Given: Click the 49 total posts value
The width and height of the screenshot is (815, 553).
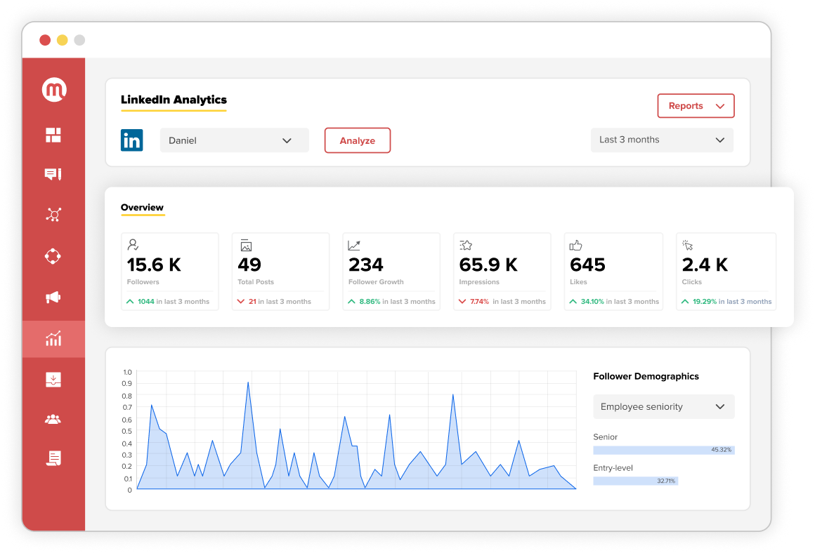Looking at the screenshot, I should 249,265.
